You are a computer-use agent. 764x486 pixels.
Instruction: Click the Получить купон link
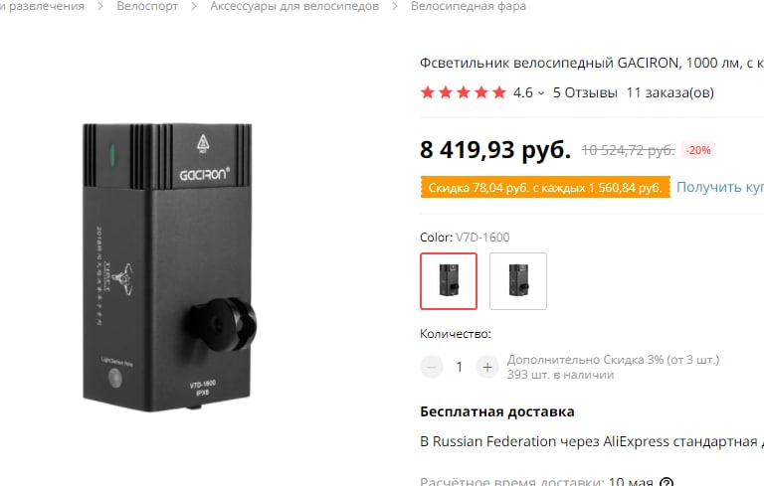pos(720,187)
